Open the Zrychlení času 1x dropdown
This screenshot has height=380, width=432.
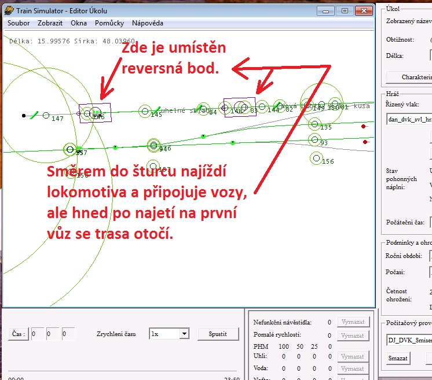[169, 334]
